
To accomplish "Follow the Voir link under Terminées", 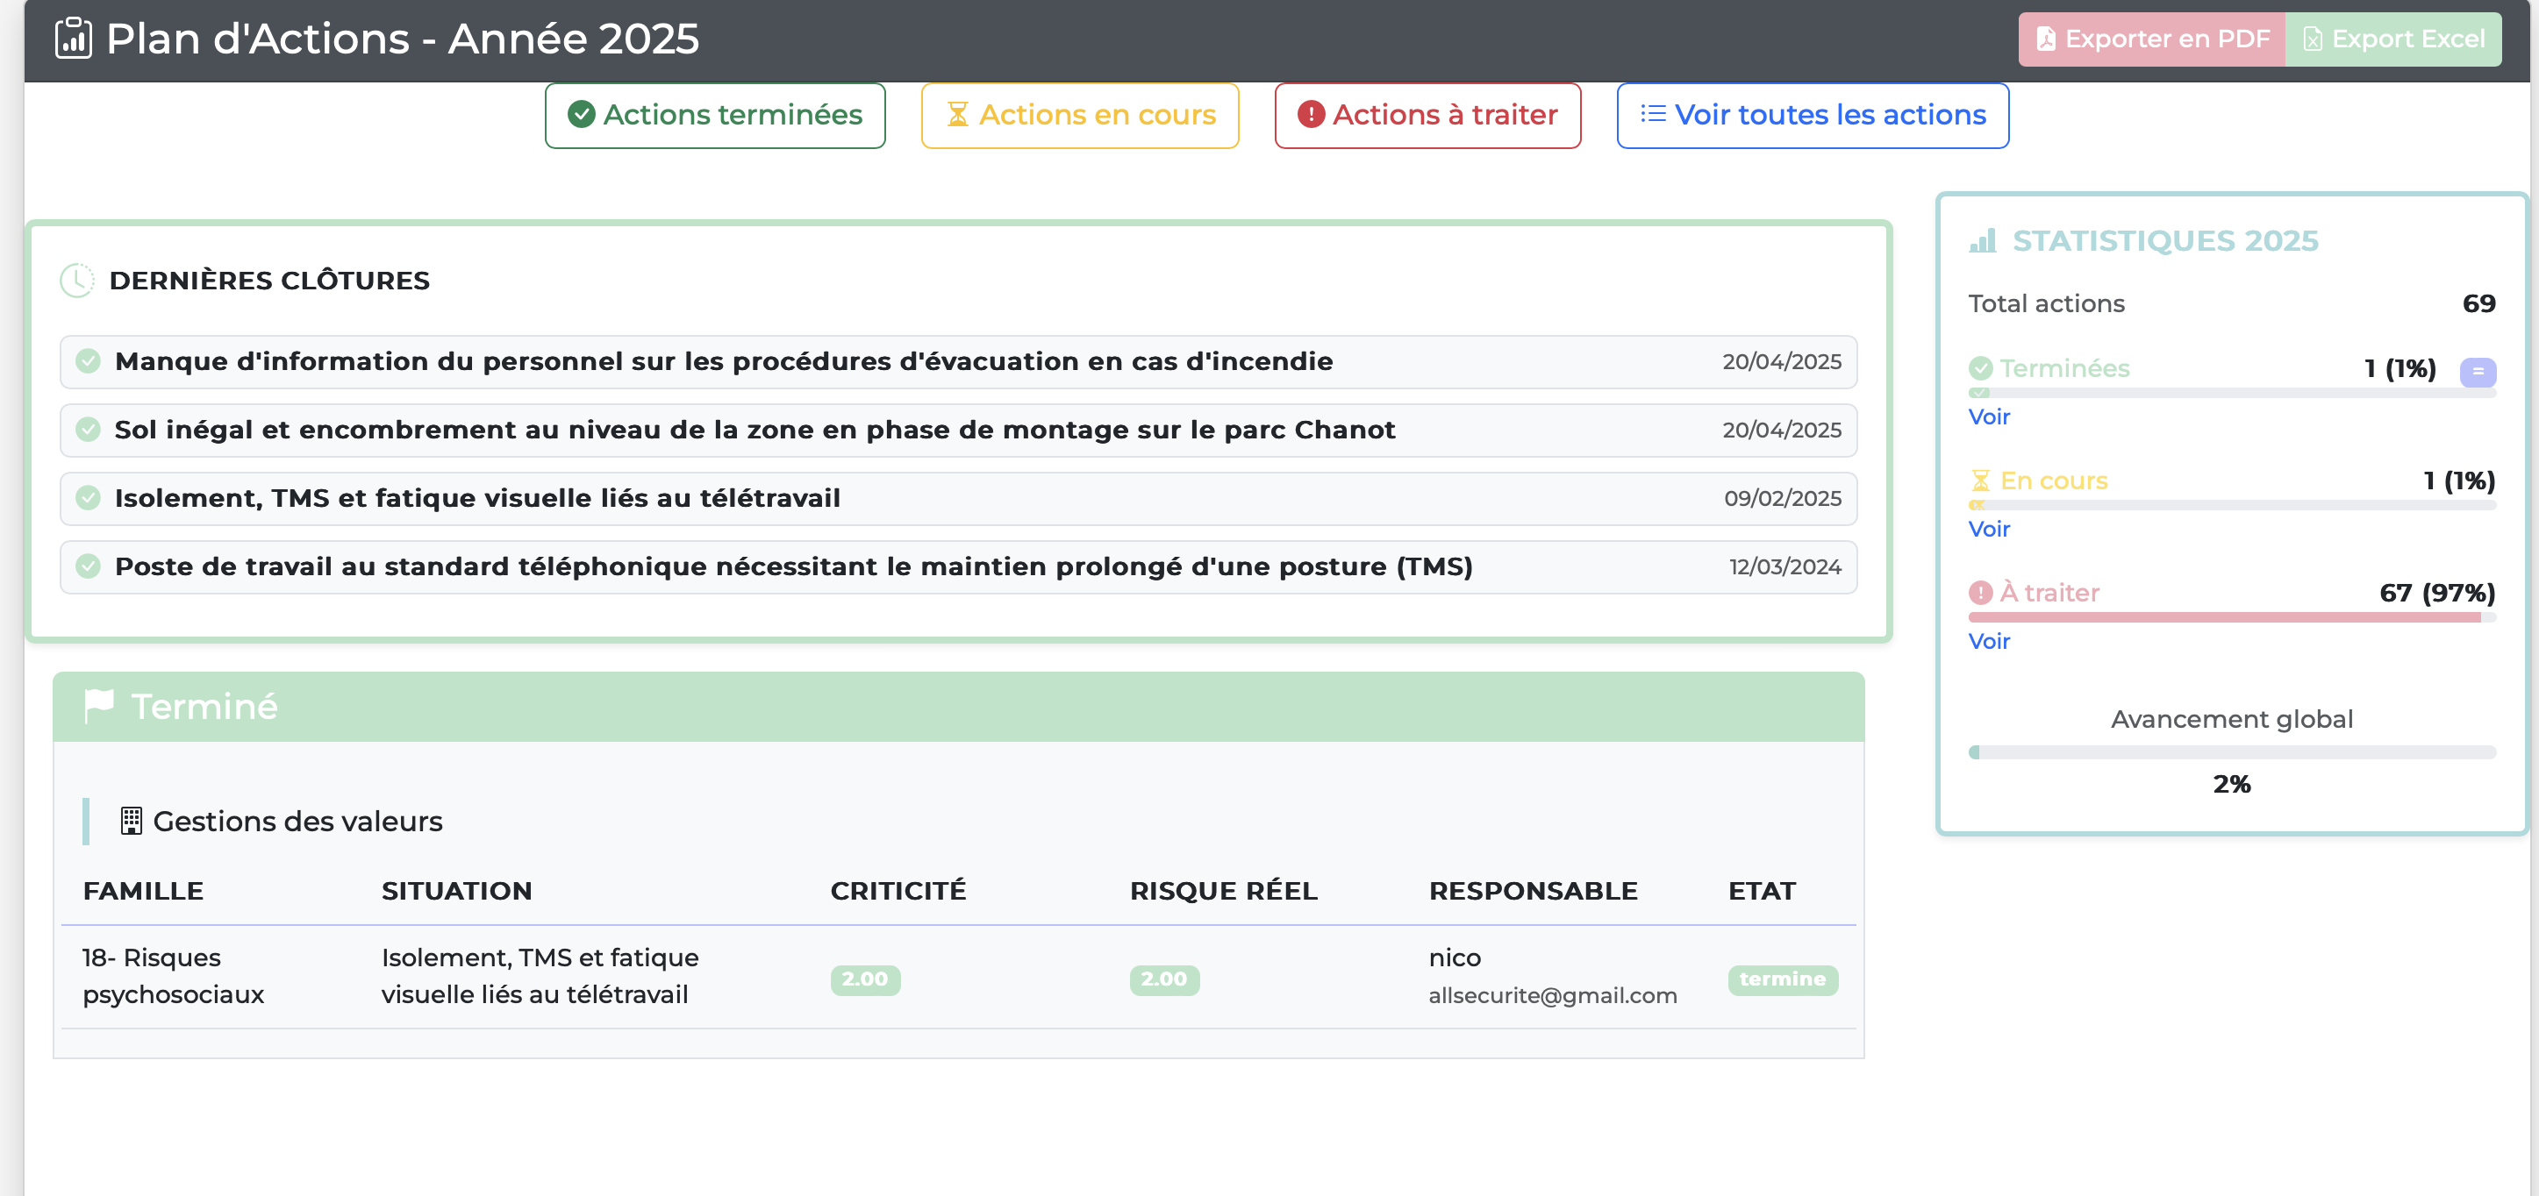I will coord(1989,416).
